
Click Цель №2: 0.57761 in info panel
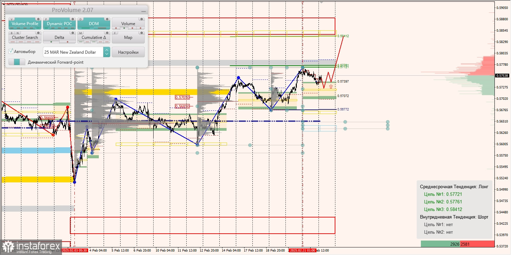click(443, 202)
